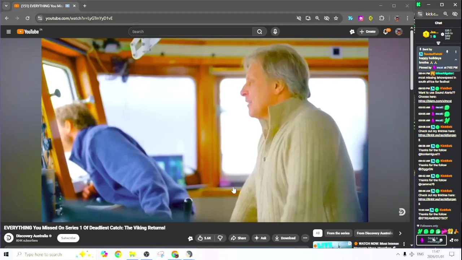Open pinned message three-dot options
Viewport: 462px width, 260px height.
pyautogui.click(x=456, y=52)
